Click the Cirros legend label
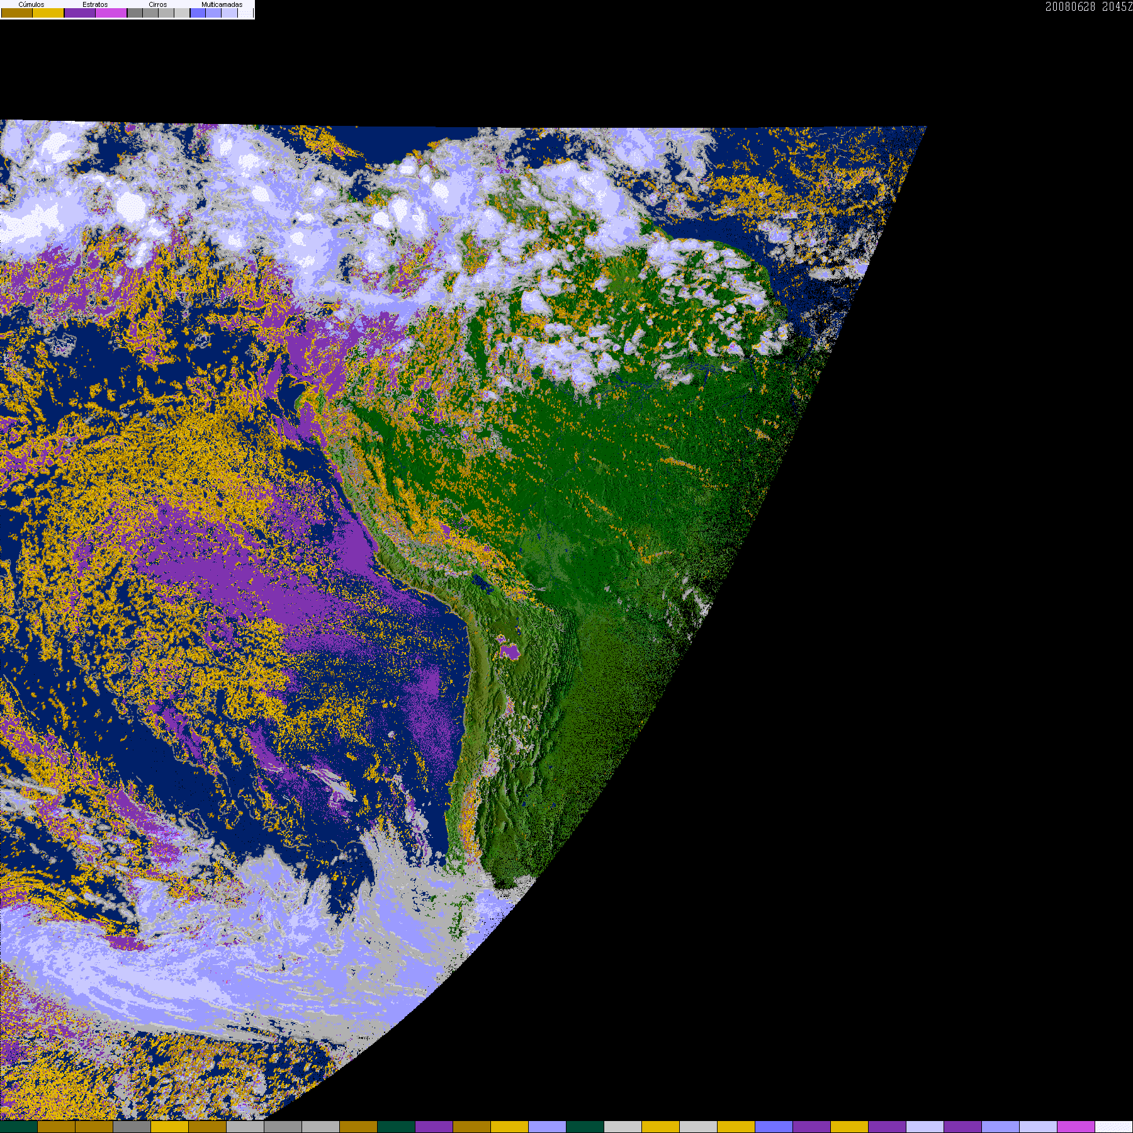 tap(158, 4)
